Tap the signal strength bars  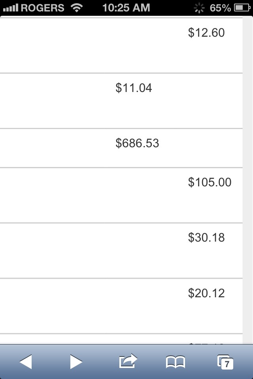(x=11, y=8)
